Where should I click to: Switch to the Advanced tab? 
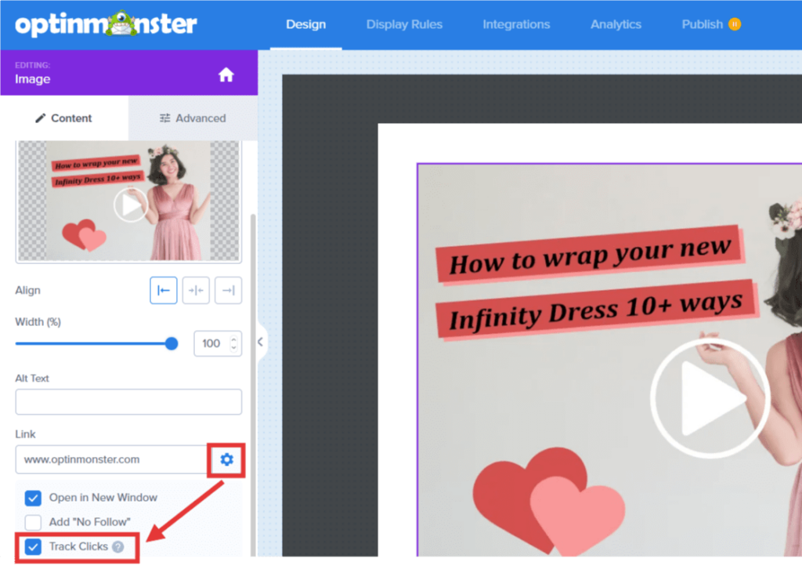click(193, 118)
